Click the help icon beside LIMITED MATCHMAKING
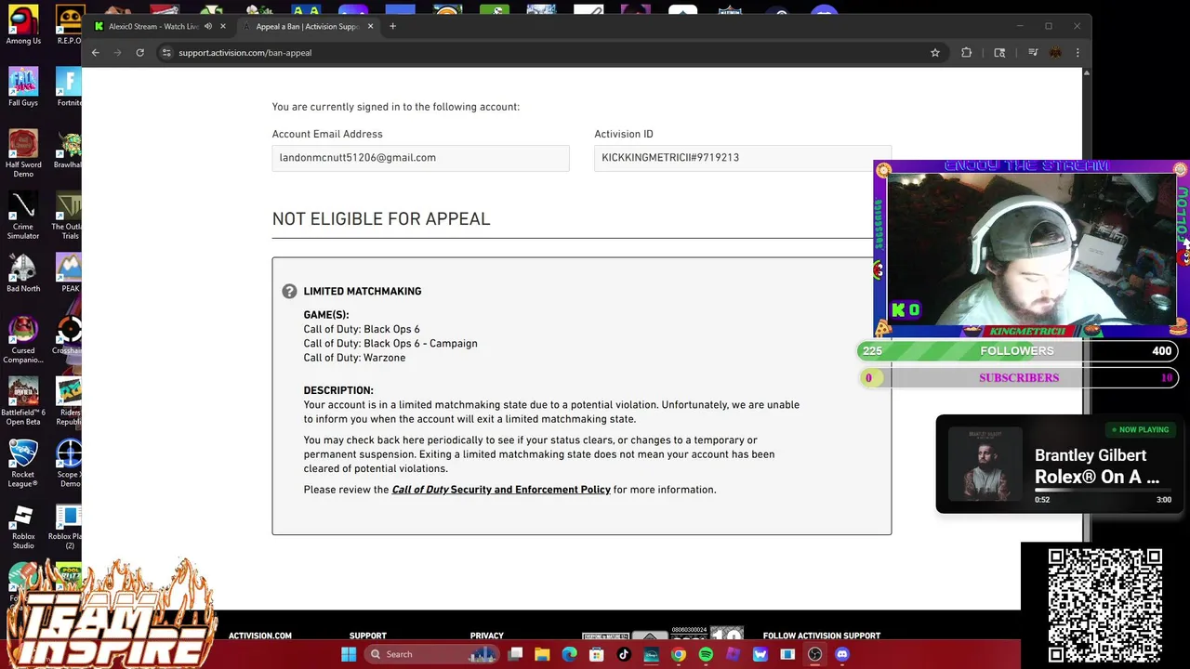 coord(289,292)
